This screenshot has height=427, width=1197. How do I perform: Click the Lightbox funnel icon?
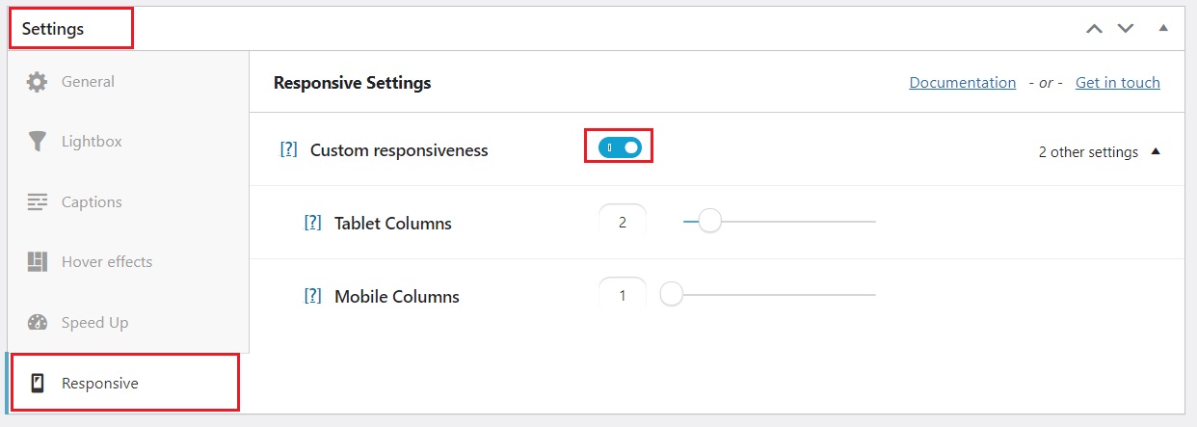tap(37, 142)
